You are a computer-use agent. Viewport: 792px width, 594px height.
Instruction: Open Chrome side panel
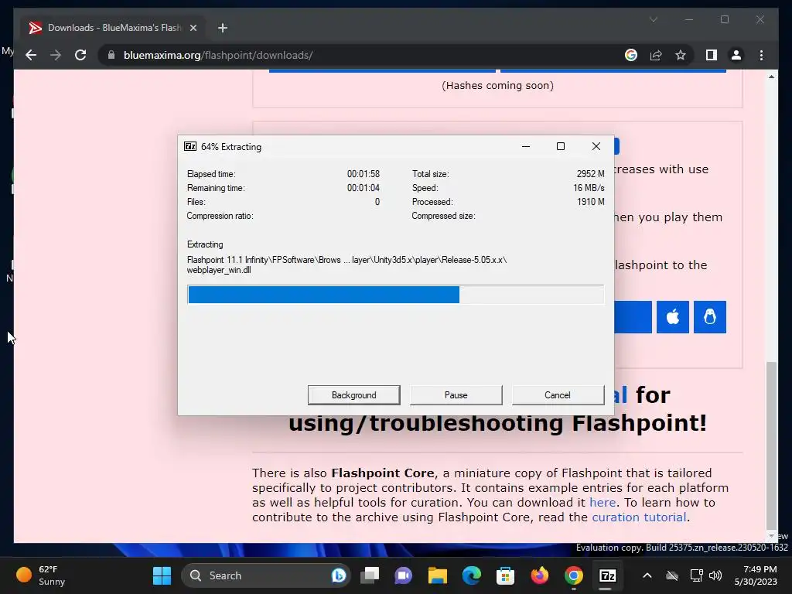point(712,55)
